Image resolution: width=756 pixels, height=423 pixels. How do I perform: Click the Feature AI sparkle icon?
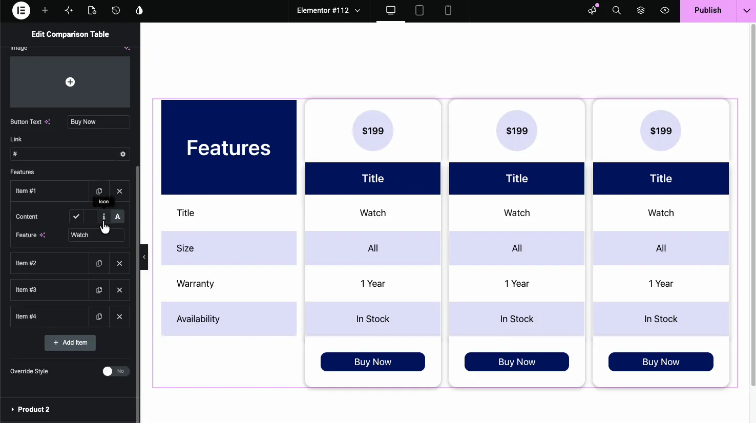[43, 235]
